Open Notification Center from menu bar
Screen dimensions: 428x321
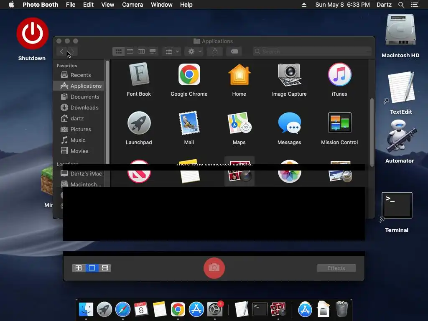pos(414,5)
